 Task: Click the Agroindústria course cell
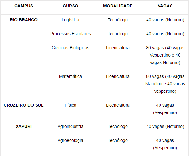(71, 126)
